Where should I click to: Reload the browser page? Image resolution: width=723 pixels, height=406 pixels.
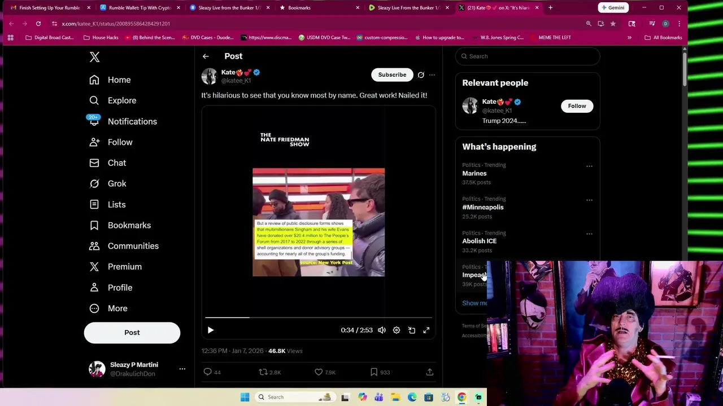pyautogui.click(x=38, y=24)
